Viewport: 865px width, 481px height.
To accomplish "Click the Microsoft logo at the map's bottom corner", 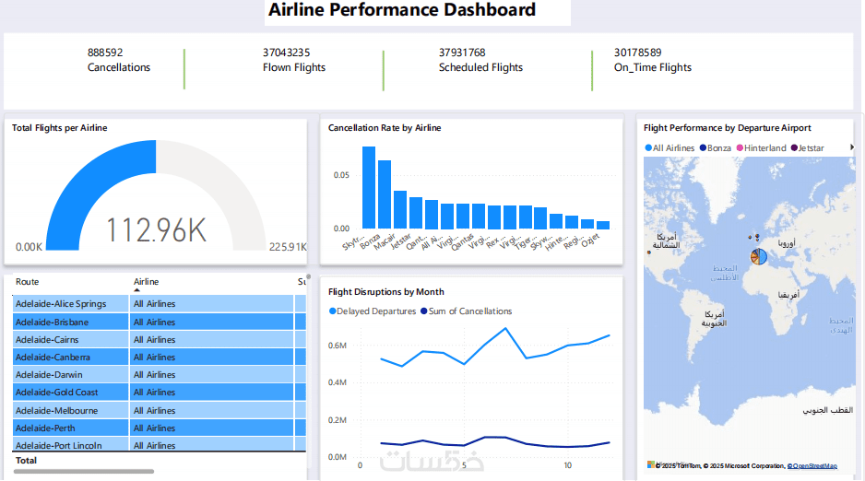I will pos(651,465).
